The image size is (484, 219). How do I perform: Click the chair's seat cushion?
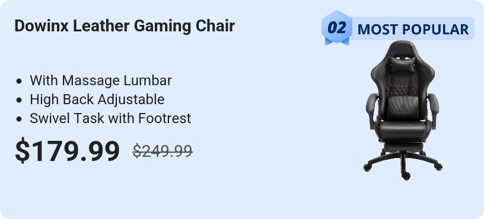point(403,131)
